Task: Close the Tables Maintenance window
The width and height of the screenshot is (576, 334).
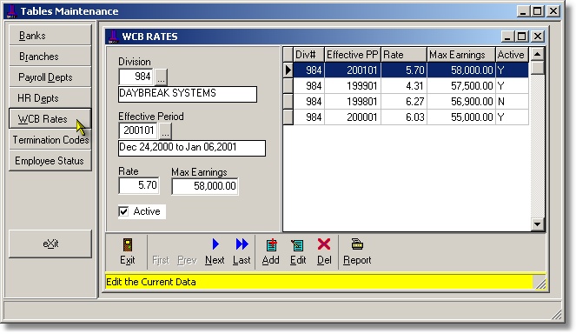Action: (x=553, y=11)
